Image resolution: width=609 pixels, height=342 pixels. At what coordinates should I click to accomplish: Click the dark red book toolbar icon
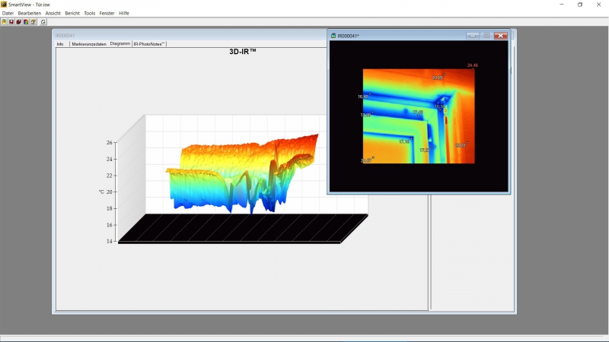pyautogui.click(x=18, y=22)
